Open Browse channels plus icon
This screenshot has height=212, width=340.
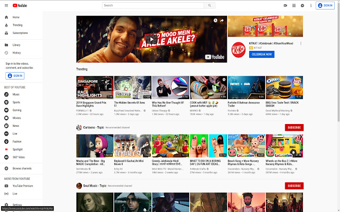(x=6, y=169)
